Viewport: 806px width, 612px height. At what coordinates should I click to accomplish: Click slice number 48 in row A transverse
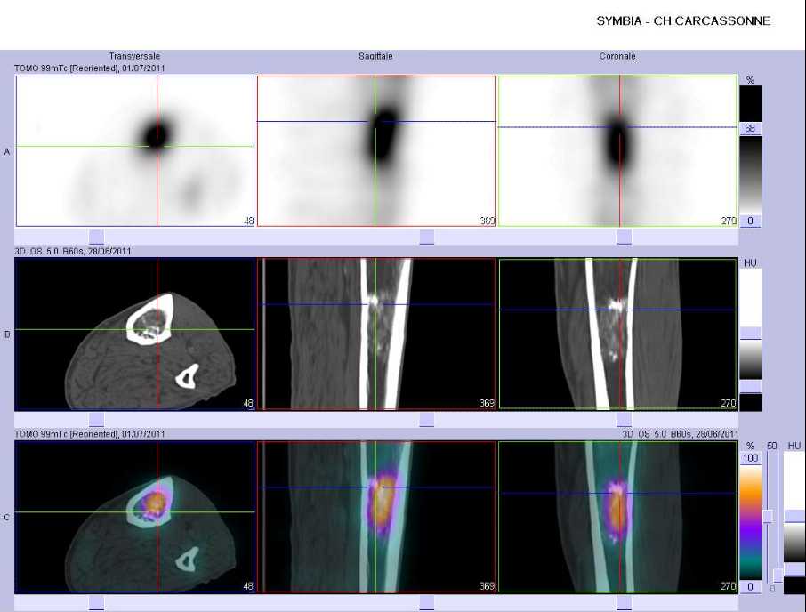tap(248, 221)
